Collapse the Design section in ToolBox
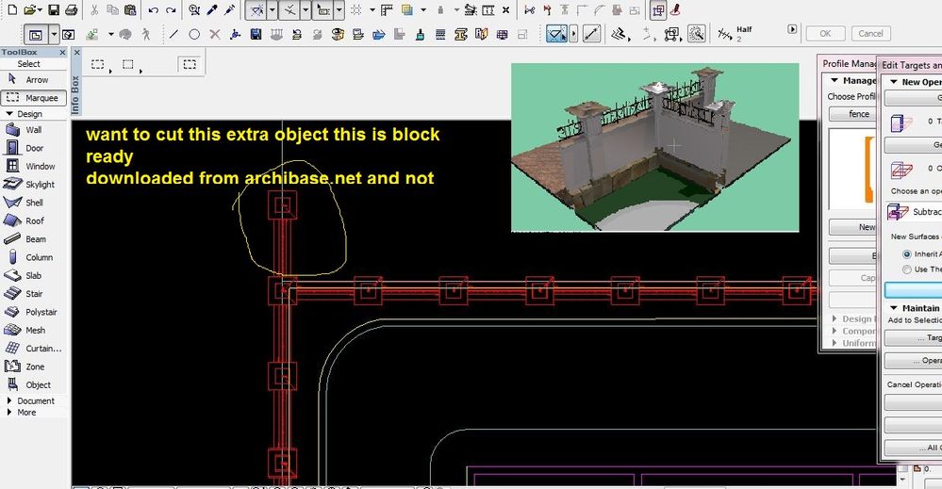Viewport: 942px width, 489px height. [9, 113]
